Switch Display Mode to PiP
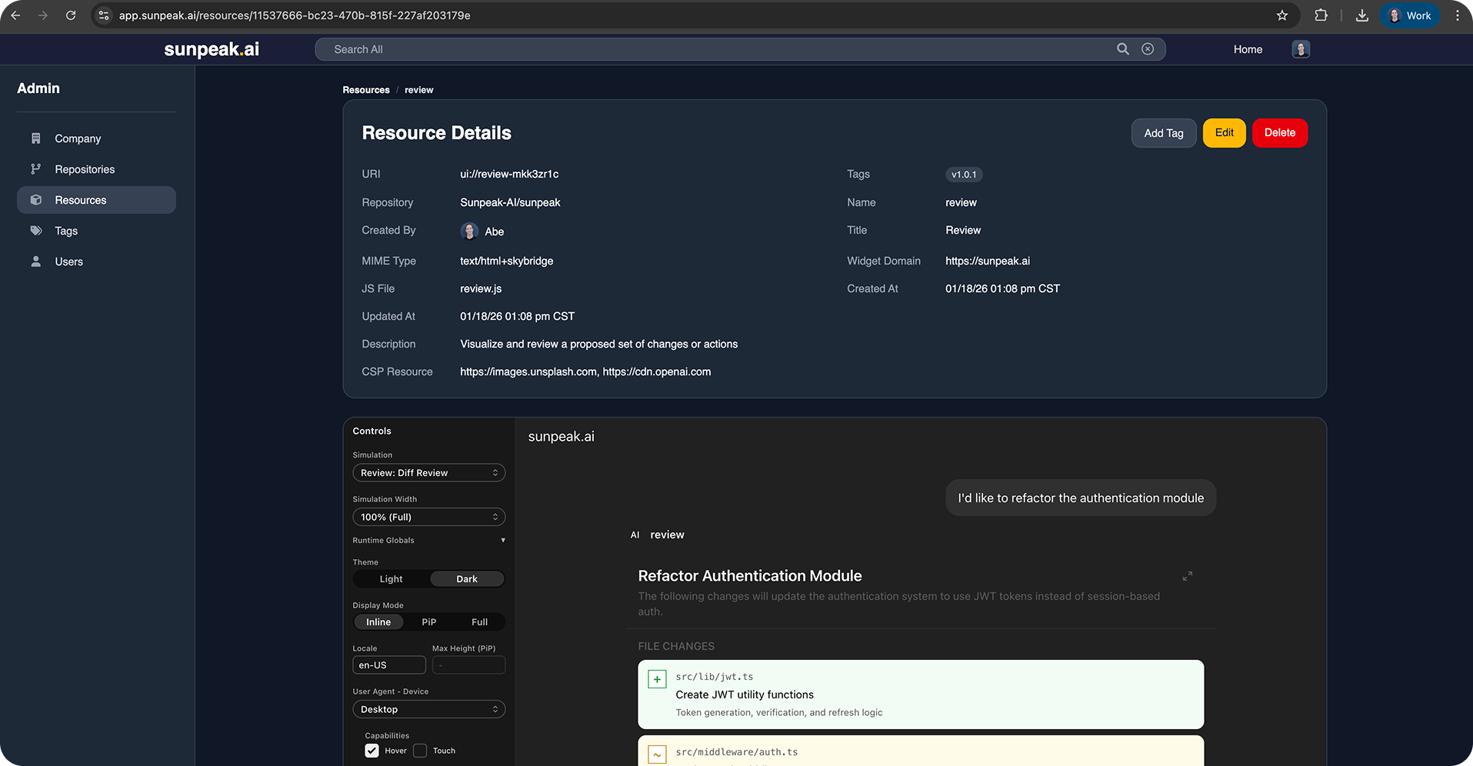This screenshot has height=766, width=1473. tap(428, 621)
